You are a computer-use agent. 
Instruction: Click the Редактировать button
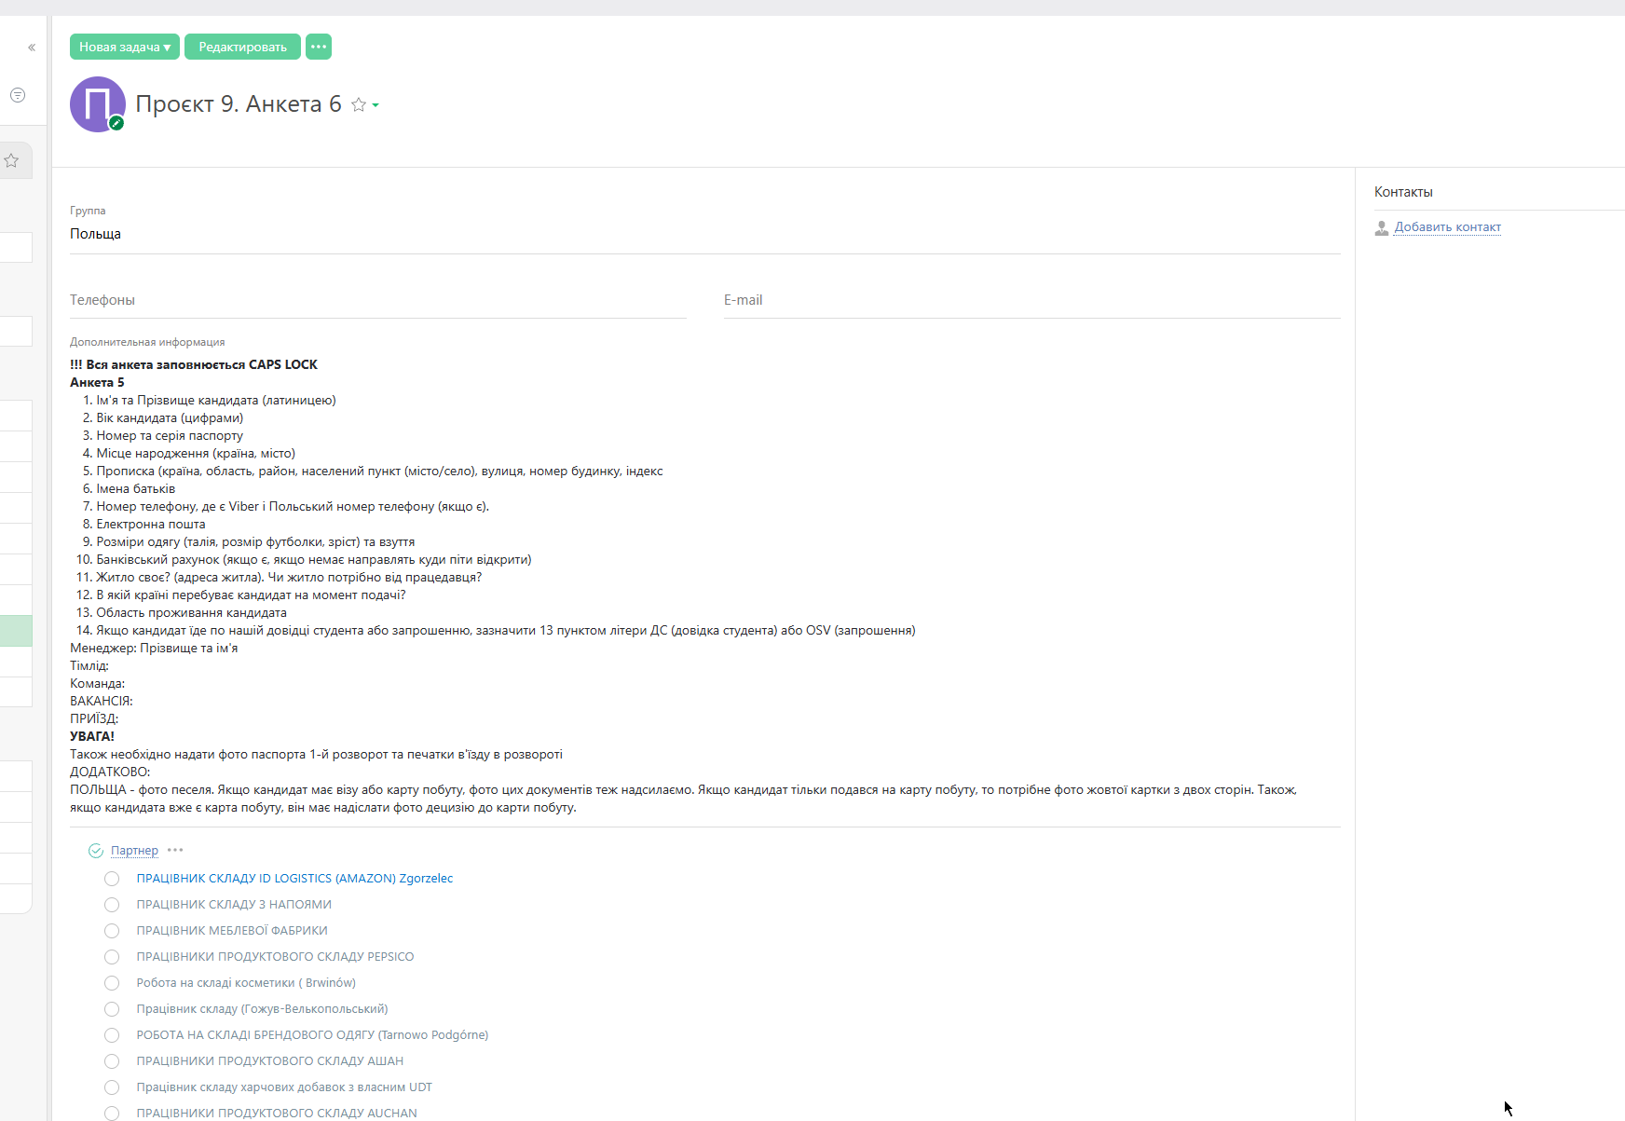pos(242,47)
